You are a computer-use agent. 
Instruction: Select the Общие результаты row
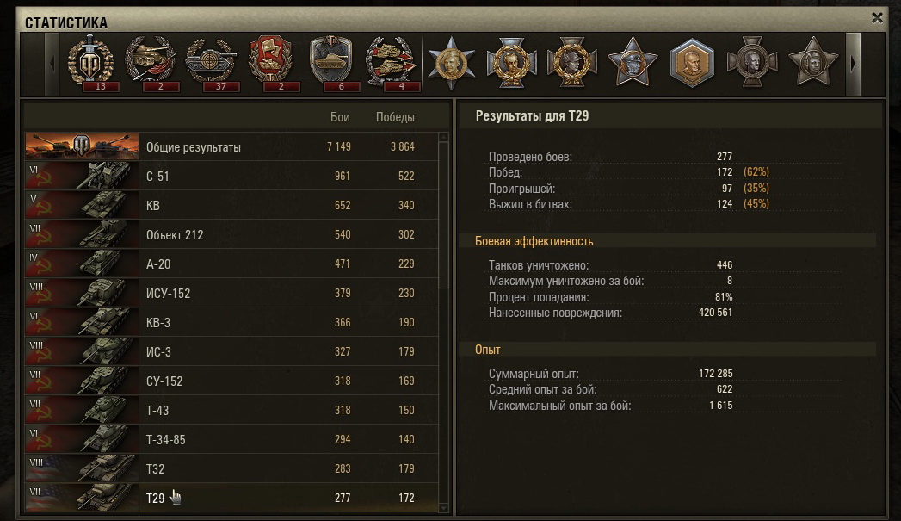231,146
